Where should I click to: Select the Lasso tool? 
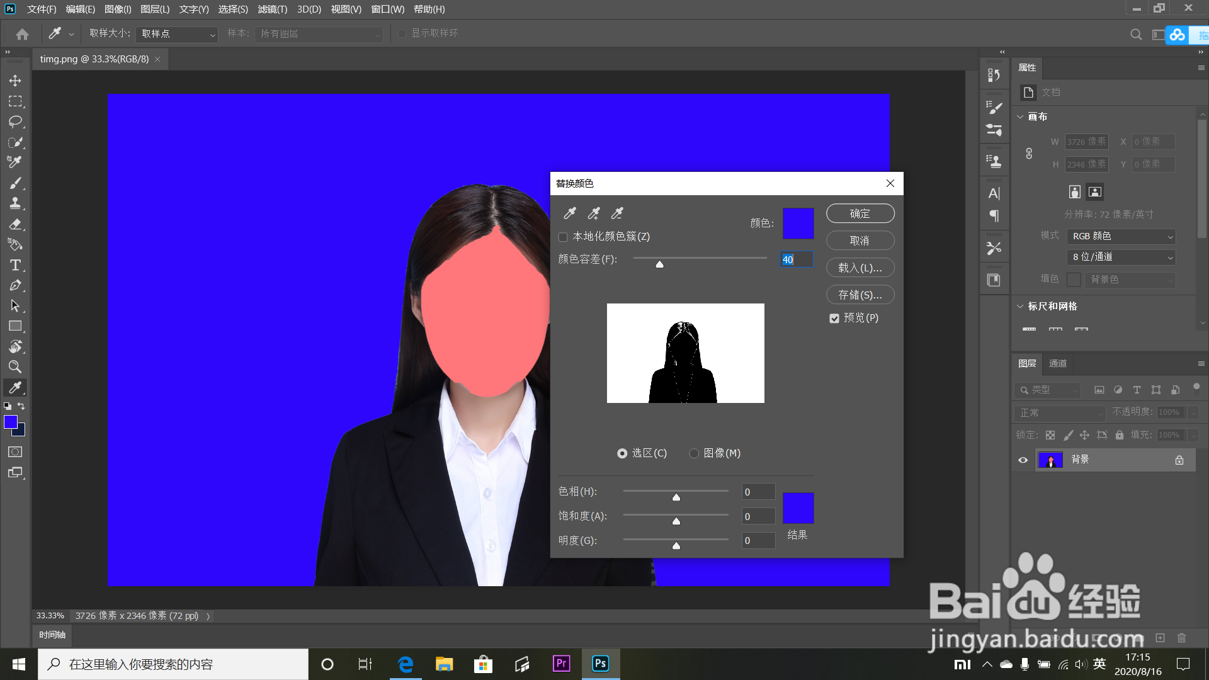tap(15, 122)
